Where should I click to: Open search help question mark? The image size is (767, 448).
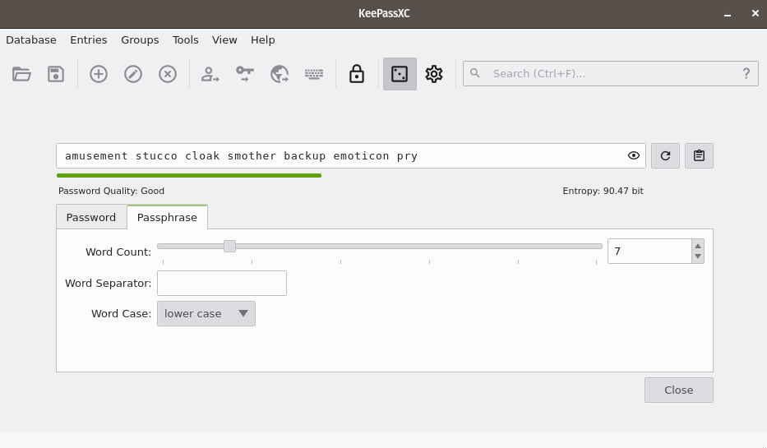click(x=746, y=73)
